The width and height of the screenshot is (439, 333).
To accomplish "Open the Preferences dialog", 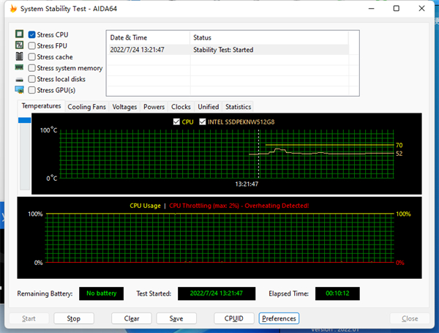I will 279,318.
